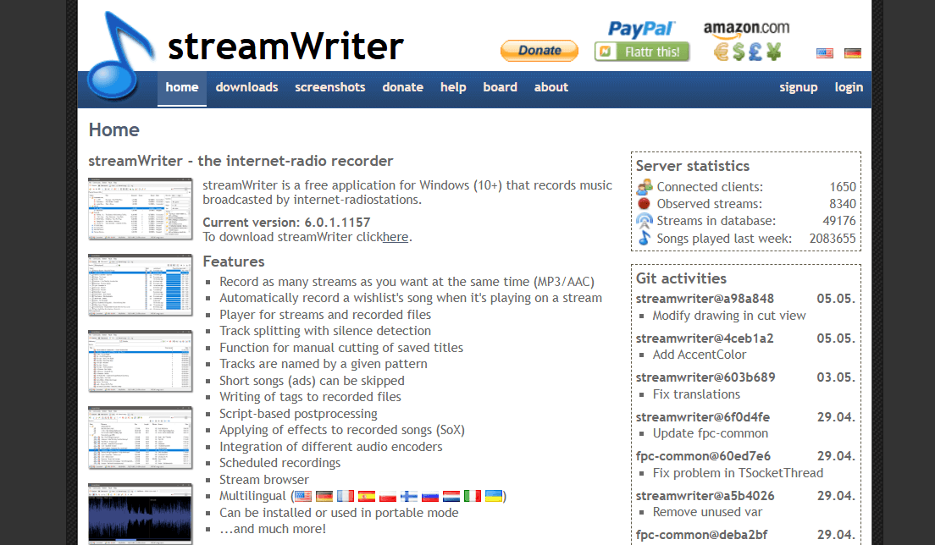Open the downloads menu item
935x545 pixels.
click(x=246, y=87)
